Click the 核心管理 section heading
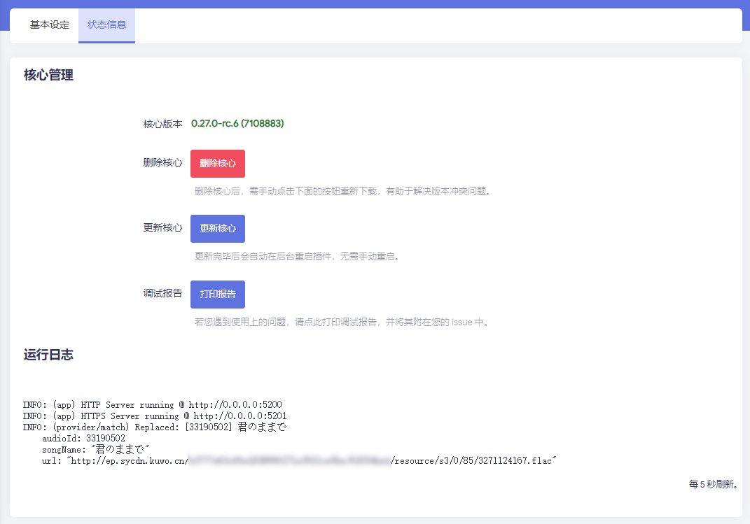 click(x=48, y=76)
